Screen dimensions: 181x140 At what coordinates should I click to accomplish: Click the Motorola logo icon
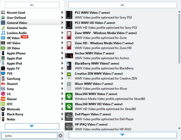click(3, 109)
